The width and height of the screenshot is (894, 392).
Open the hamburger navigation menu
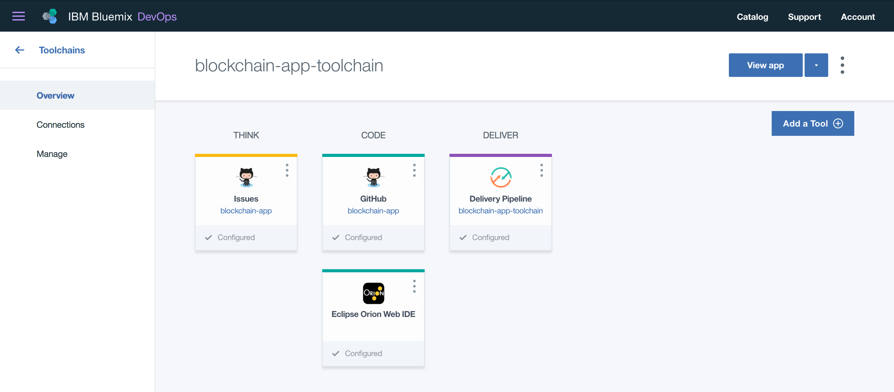[x=18, y=16]
